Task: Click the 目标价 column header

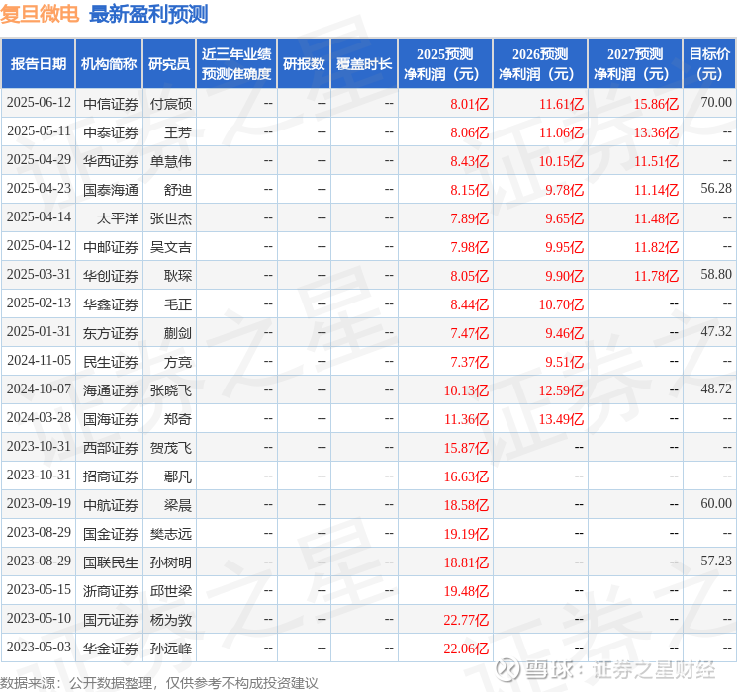Action: 709,64
